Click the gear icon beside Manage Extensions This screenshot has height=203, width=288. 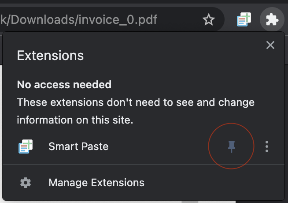click(x=26, y=183)
